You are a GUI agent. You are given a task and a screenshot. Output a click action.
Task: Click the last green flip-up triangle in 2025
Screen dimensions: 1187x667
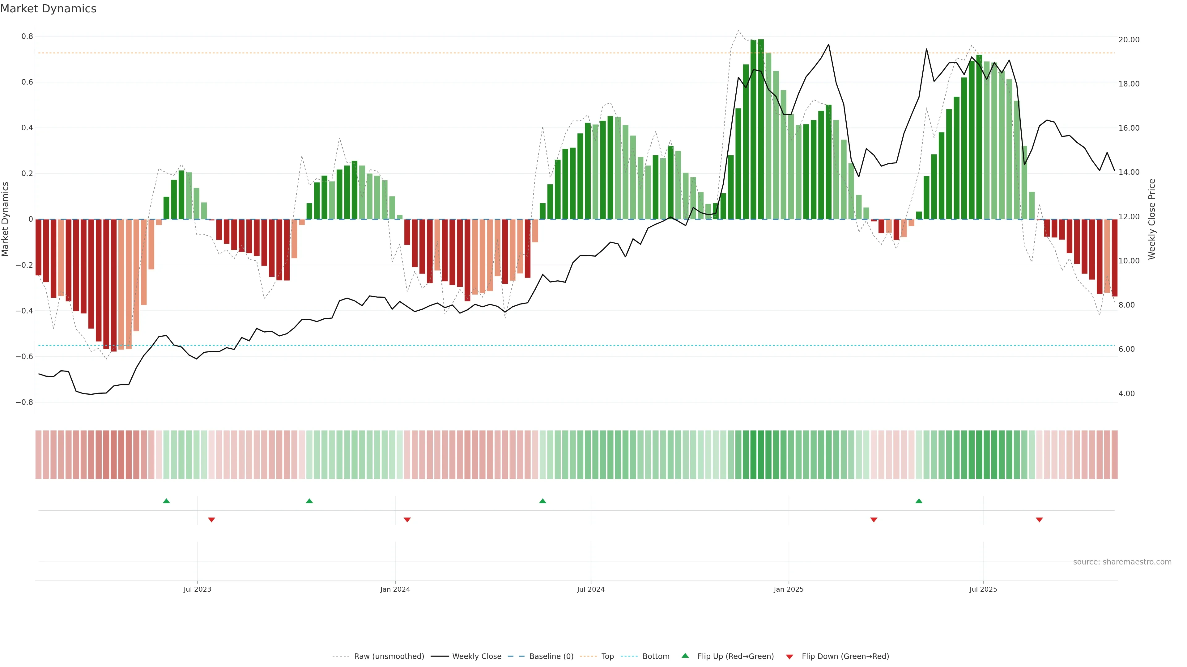(x=918, y=501)
